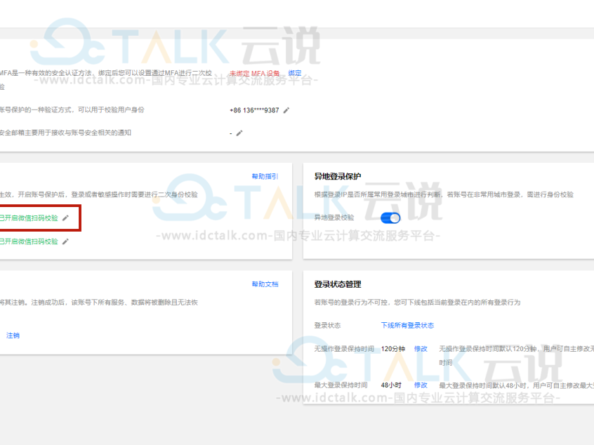This screenshot has width=594, height=445.
Task: Edit the first 已开启微信扫码校验 pencil icon
Action: pos(65,218)
